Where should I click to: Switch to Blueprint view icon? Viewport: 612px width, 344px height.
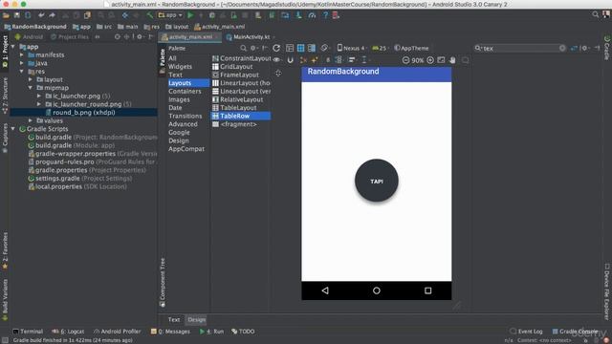tap(300, 48)
